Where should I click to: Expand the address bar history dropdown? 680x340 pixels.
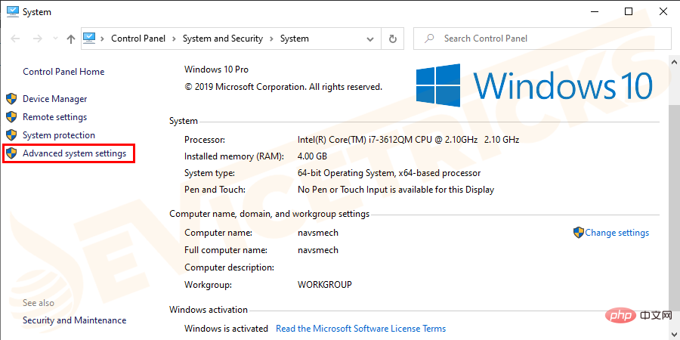371,39
